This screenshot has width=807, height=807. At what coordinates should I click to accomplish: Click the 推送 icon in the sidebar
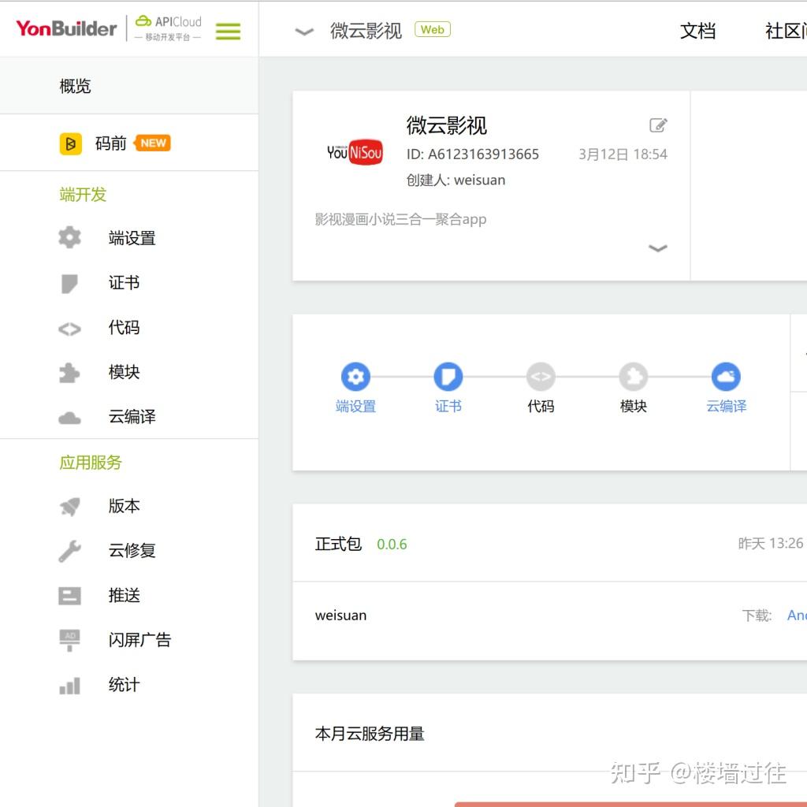coord(69,595)
